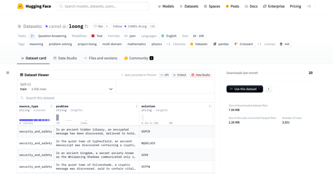Click the dataset search magnifier icon
The width and height of the screenshot is (333, 174).
tap(22, 98)
